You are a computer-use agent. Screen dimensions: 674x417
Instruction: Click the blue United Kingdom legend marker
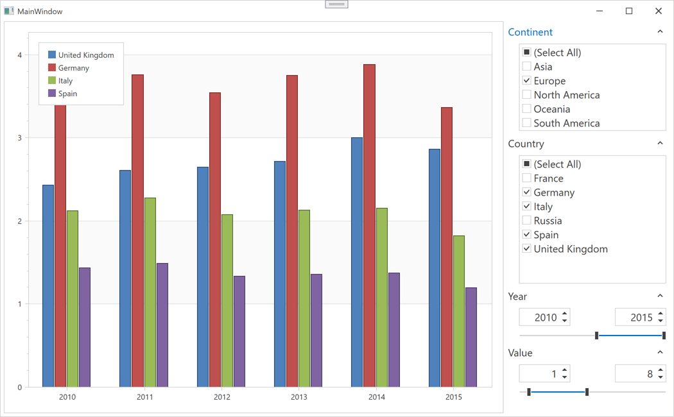[x=52, y=55]
